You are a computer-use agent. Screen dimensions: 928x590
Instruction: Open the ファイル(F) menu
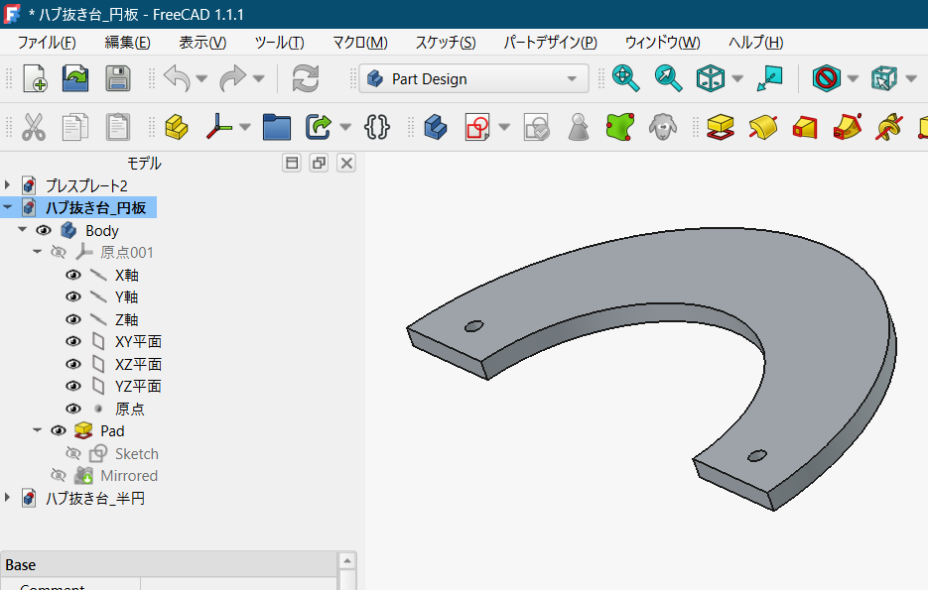(47, 43)
